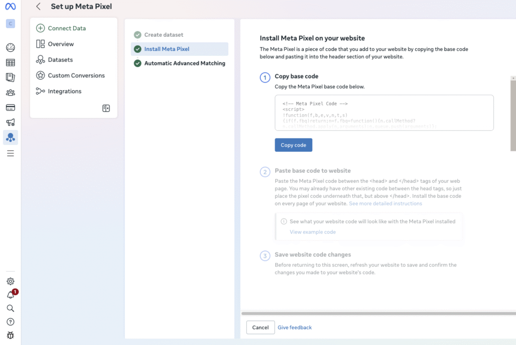
Task: Report a problem via the bug icon
Action: pyautogui.click(x=10, y=335)
